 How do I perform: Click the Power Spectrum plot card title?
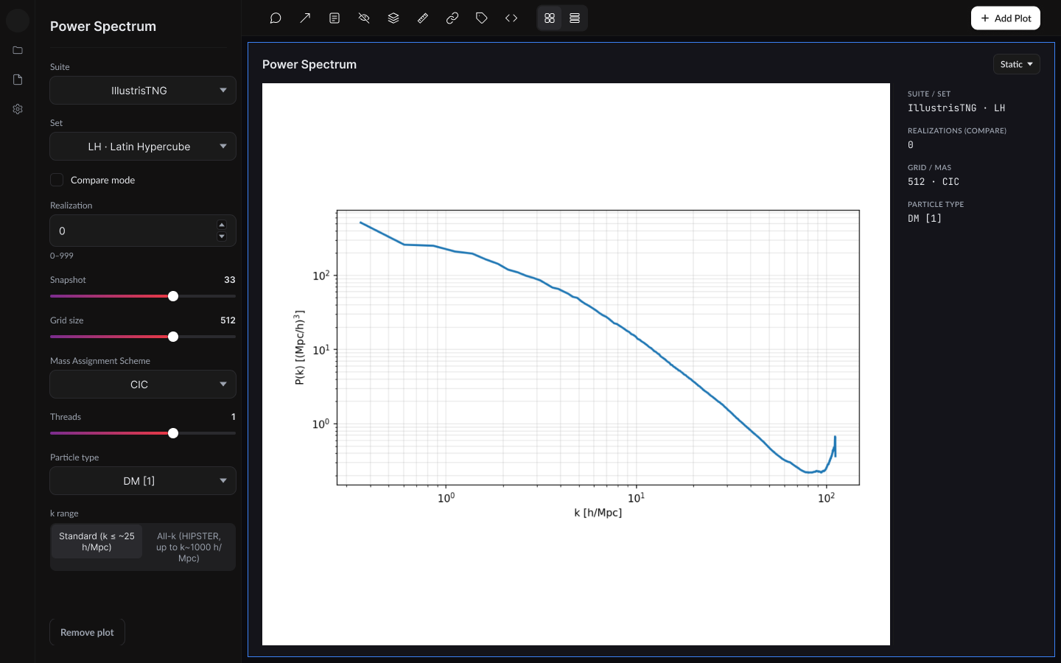coord(309,64)
